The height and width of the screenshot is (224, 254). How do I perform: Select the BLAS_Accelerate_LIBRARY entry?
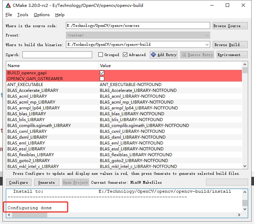(33, 90)
